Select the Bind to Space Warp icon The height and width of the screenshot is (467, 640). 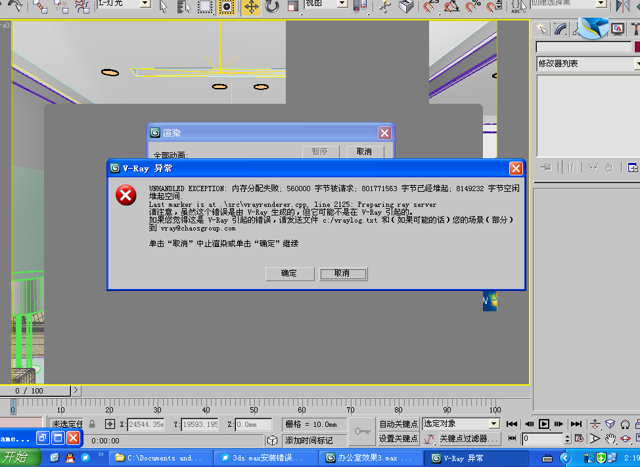click(x=82, y=6)
